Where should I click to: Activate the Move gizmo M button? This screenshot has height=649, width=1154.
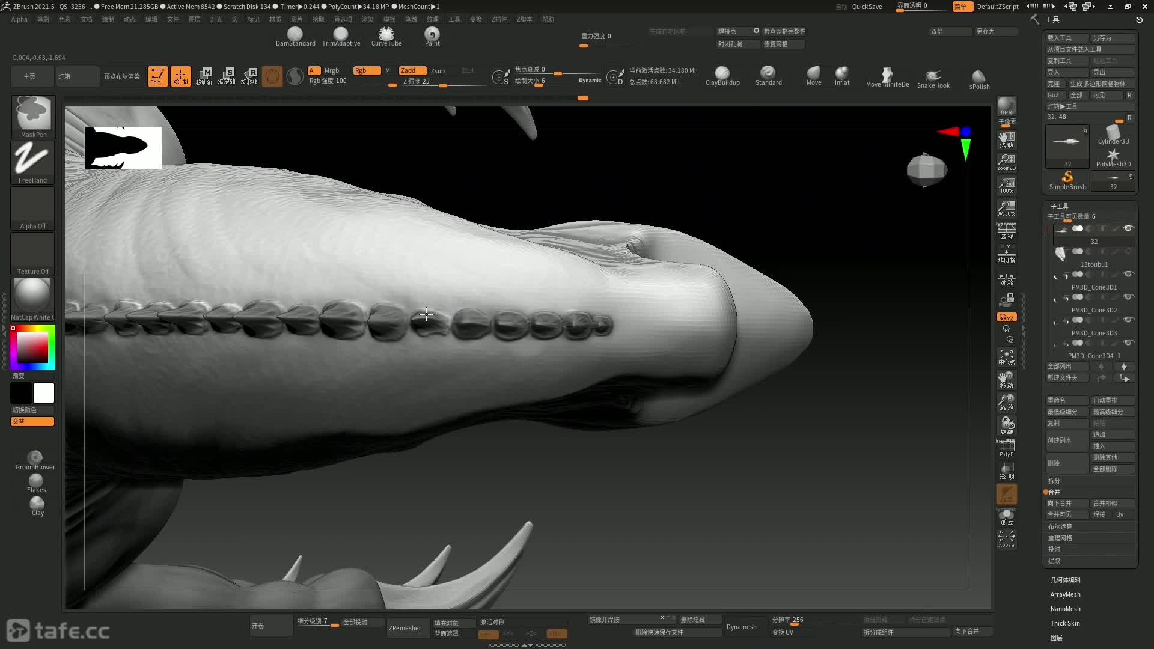pyautogui.click(x=204, y=76)
